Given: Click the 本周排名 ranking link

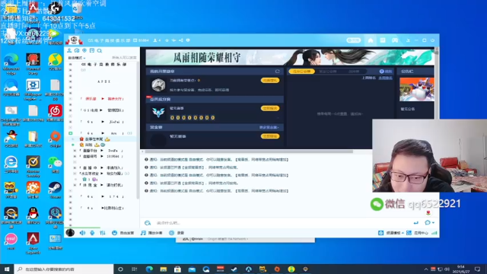Looking at the screenshot, I should pyautogui.click(x=386, y=78).
